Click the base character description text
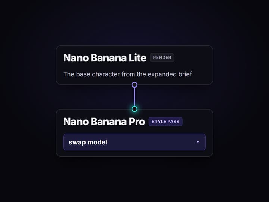This screenshot has width=269, height=202. (127, 74)
